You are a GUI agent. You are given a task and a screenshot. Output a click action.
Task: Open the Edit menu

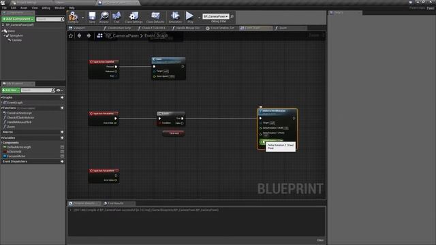[x=14, y=8]
